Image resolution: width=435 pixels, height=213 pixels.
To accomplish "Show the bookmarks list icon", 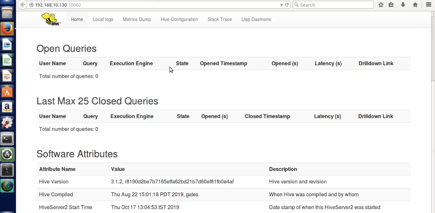I will click(391, 5).
